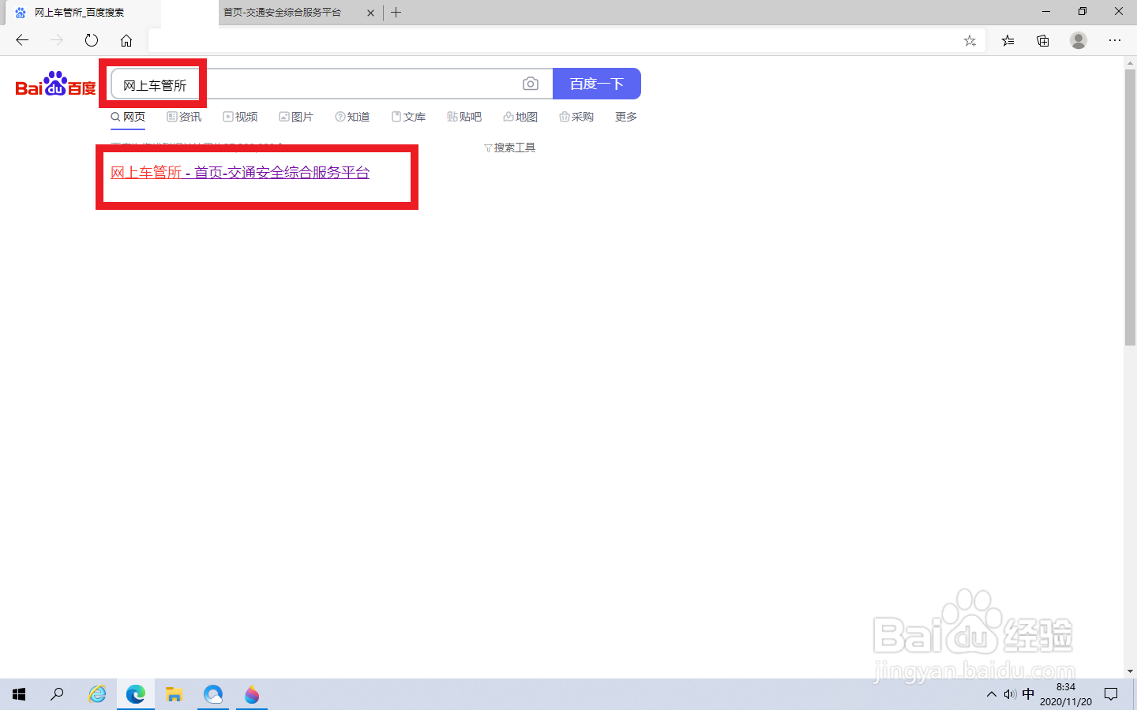Image resolution: width=1137 pixels, height=710 pixels.
Task: Select the 地图 search category
Action: (520, 117)
